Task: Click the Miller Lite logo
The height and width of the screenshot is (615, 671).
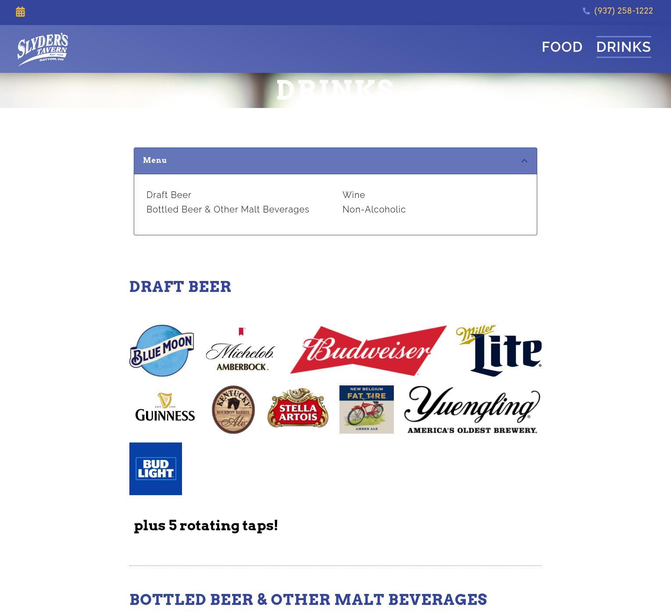Action: pos(499,350)
